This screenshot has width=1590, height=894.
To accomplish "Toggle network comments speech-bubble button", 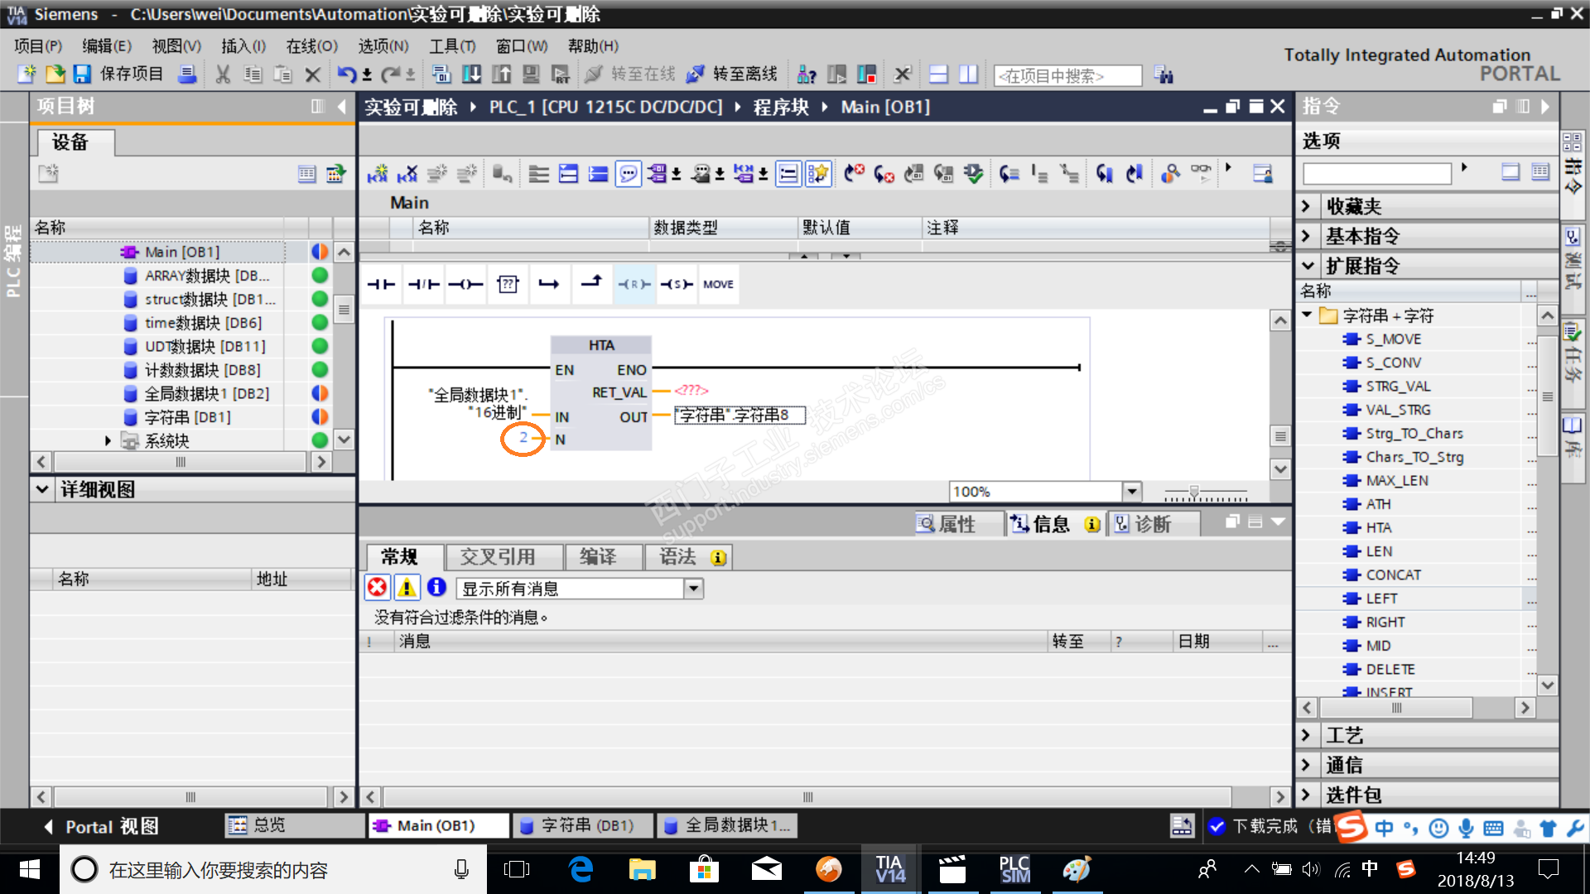I will click(629, 174).
